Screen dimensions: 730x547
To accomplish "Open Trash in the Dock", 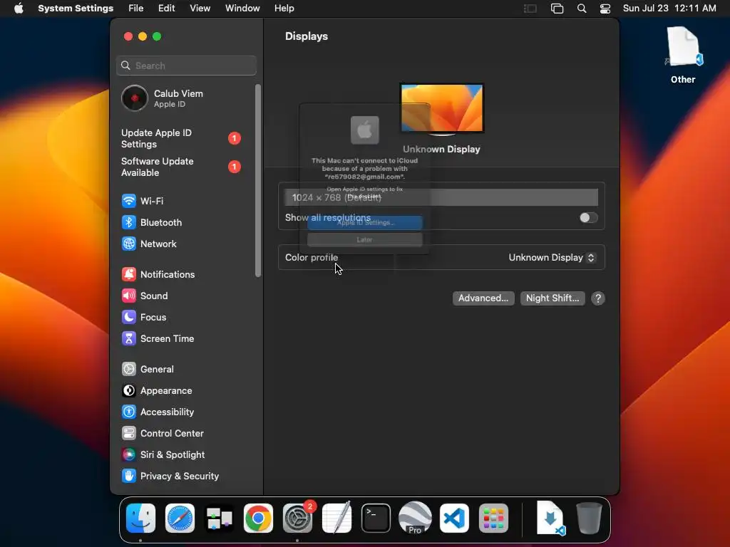I will point(589,518).
